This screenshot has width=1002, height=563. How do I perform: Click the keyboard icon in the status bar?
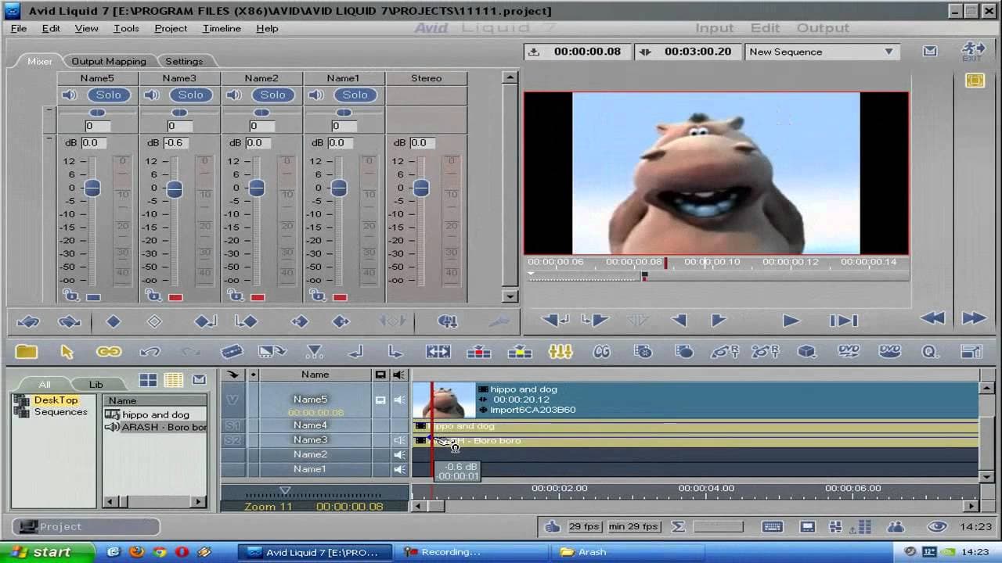(773, 526)
